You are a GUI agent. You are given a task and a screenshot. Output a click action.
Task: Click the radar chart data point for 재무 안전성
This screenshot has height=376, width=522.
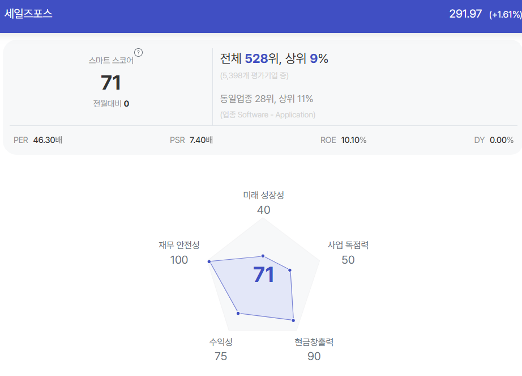coord(209,261)
